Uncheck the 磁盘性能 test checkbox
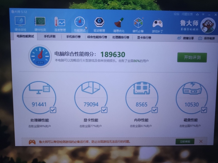 [204, 110]
